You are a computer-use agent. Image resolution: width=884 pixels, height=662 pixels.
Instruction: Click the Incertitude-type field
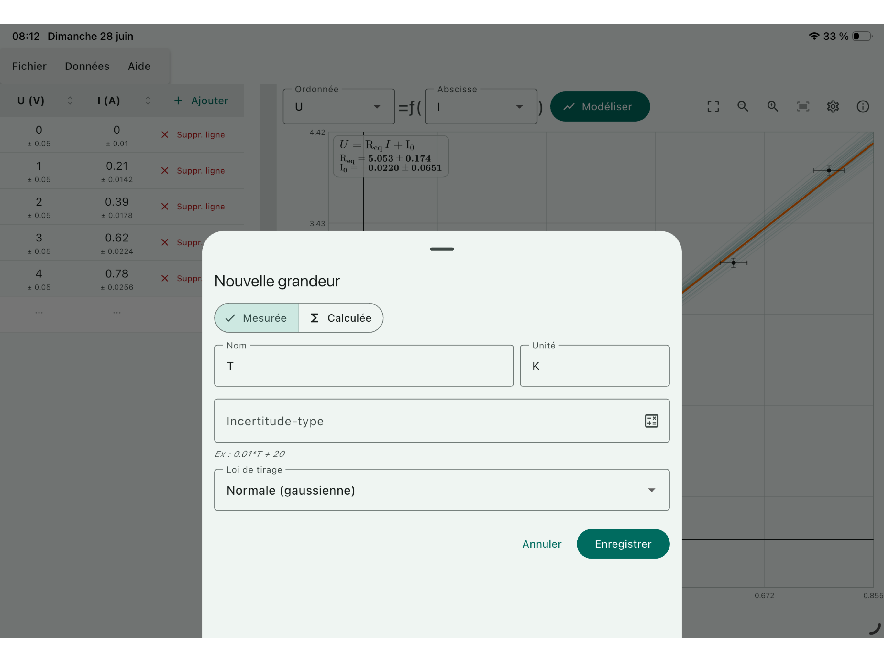point(442,421)
